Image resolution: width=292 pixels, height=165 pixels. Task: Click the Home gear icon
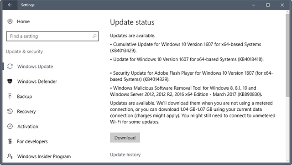point(10,21)
